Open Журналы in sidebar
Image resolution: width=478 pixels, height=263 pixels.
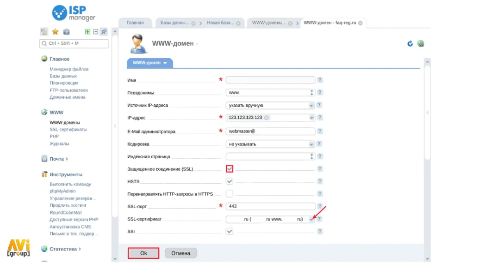pyautogui.click(x=59, y=143)
